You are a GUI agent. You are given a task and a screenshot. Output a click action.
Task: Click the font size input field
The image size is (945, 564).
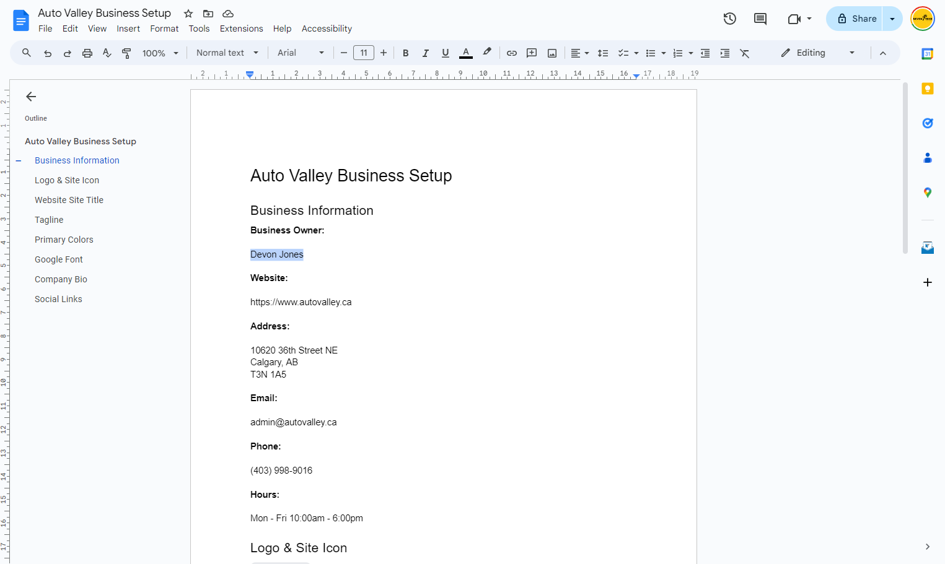pos(364,53)
